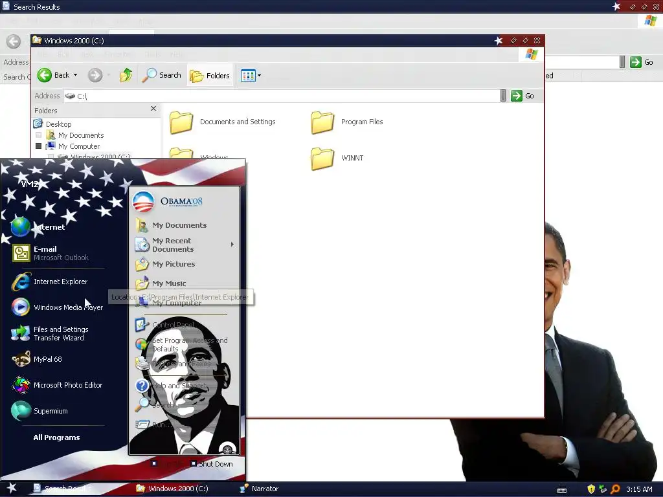This screenshot has height=497, width=663.
Task: Click the Forward arrow in the Explorer toolbar
Action: [95, 75]
